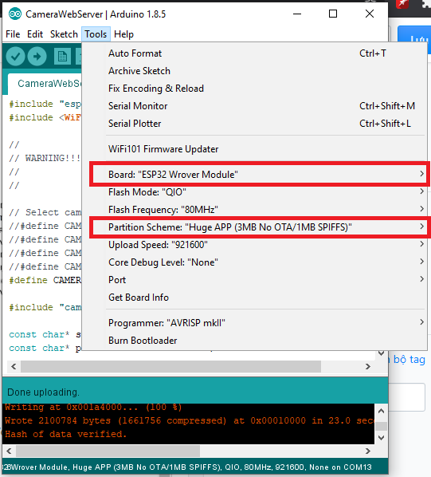
Task: Click the 'bộ tag' link in browser
Action: pos(409,360)
